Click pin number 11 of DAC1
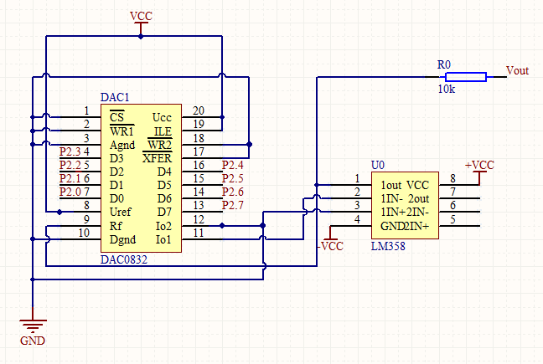The image size is (543, 364). [199, 233]
